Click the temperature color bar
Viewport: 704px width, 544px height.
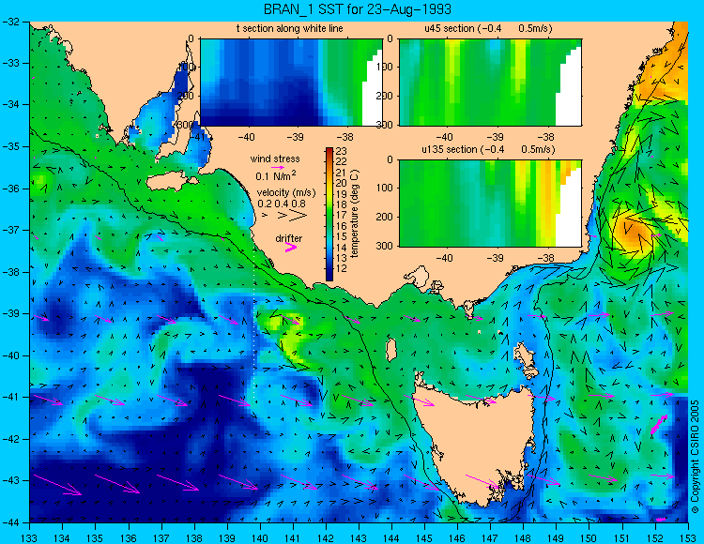click(x=329, y=215)
